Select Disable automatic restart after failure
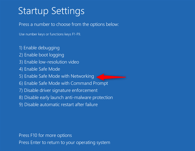 coord(58,104)
